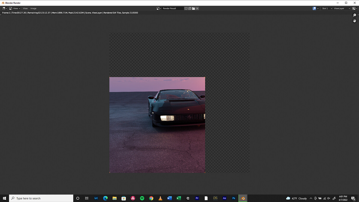Open the weather widget 42°F Cloudy
The image size is (359, 202).
pyautogui.click(x=296, y=198)
